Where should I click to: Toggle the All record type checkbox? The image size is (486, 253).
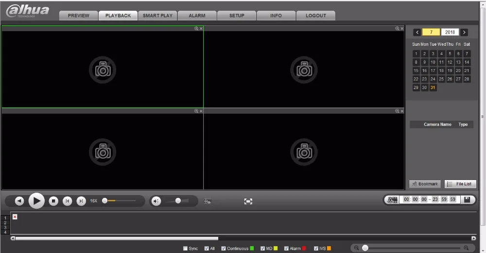[207, 248]
